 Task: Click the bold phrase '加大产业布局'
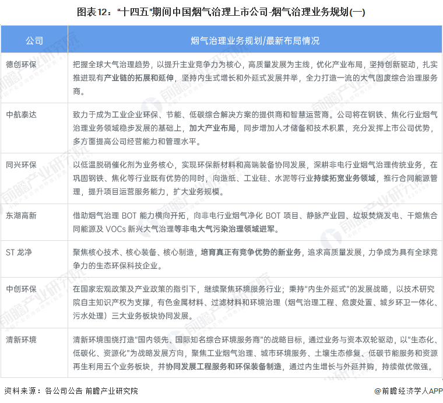[212, 128]
